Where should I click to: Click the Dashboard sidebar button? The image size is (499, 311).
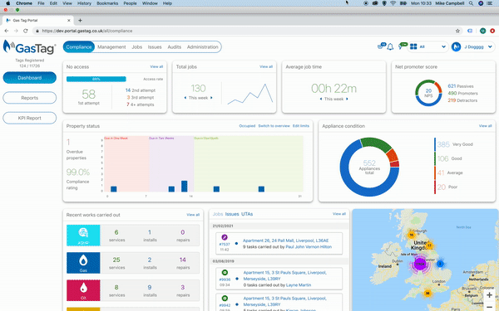tap(30, 78)
